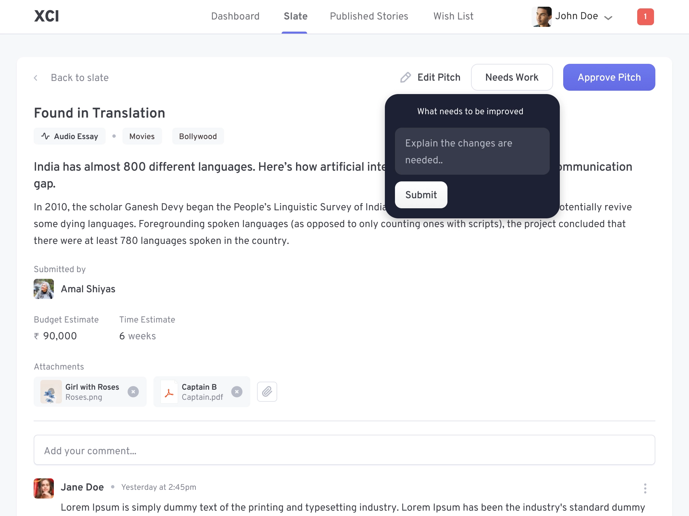
Task: Remove the Captain B attachment
Action: coord(237,391)
